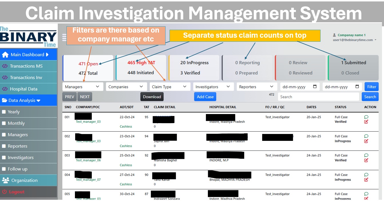Click the Logout power icon

point(5,192)
